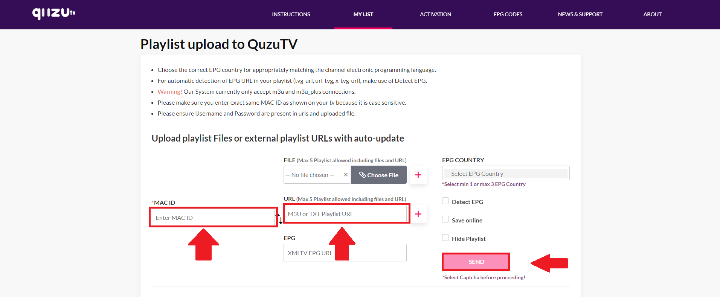Open the INSTRUCTIONS menu item
The height and width of the screenshot is (297, 720).
pos(291,14)
